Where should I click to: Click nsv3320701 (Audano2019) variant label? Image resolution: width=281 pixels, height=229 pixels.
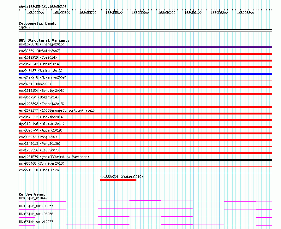click(121, 177)
